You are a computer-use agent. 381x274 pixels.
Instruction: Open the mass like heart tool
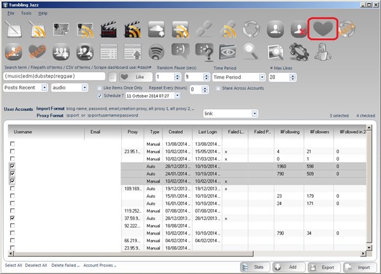(37, 52)
